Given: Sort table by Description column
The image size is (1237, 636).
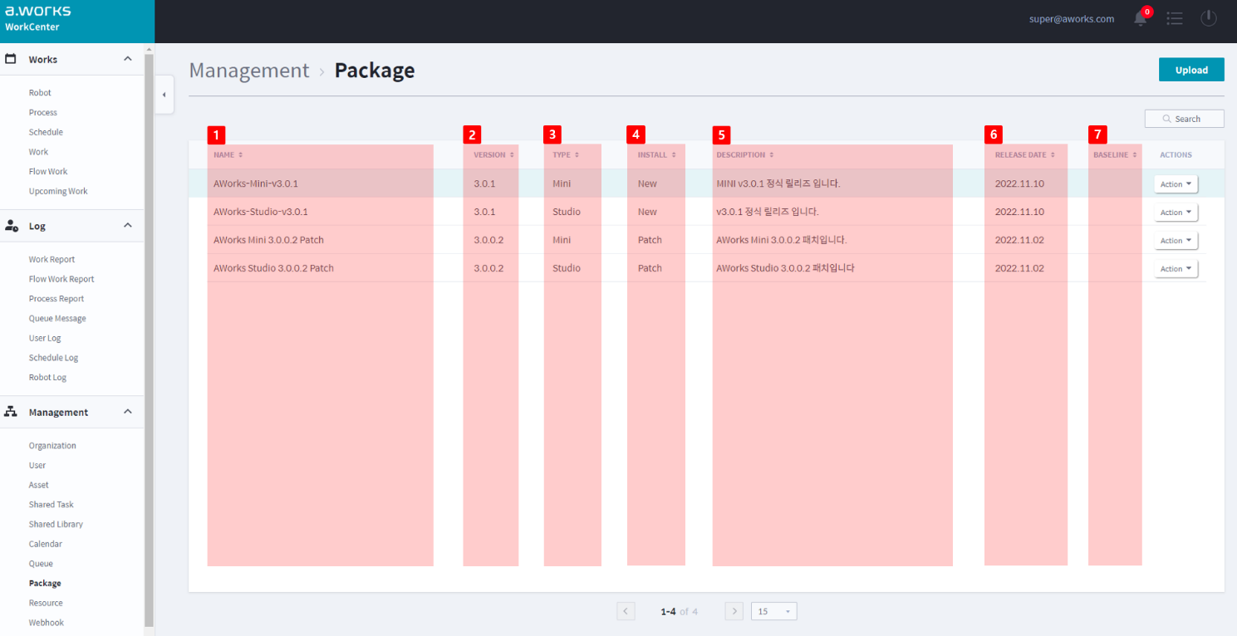Looking at the screenshot, I should [745, 155].
